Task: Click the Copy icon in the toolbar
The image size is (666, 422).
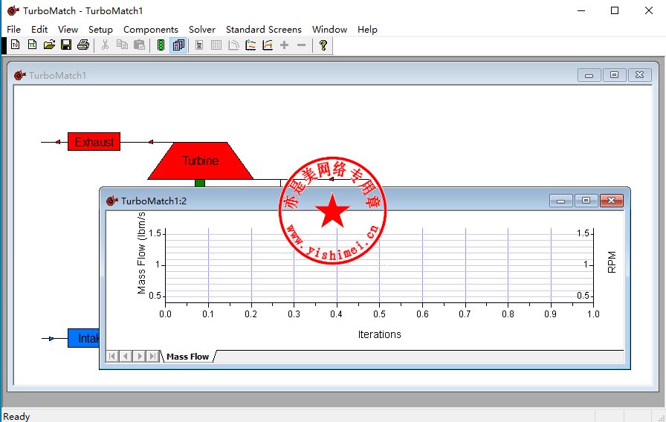Action: pyautogui.click(x=123, y=45)
